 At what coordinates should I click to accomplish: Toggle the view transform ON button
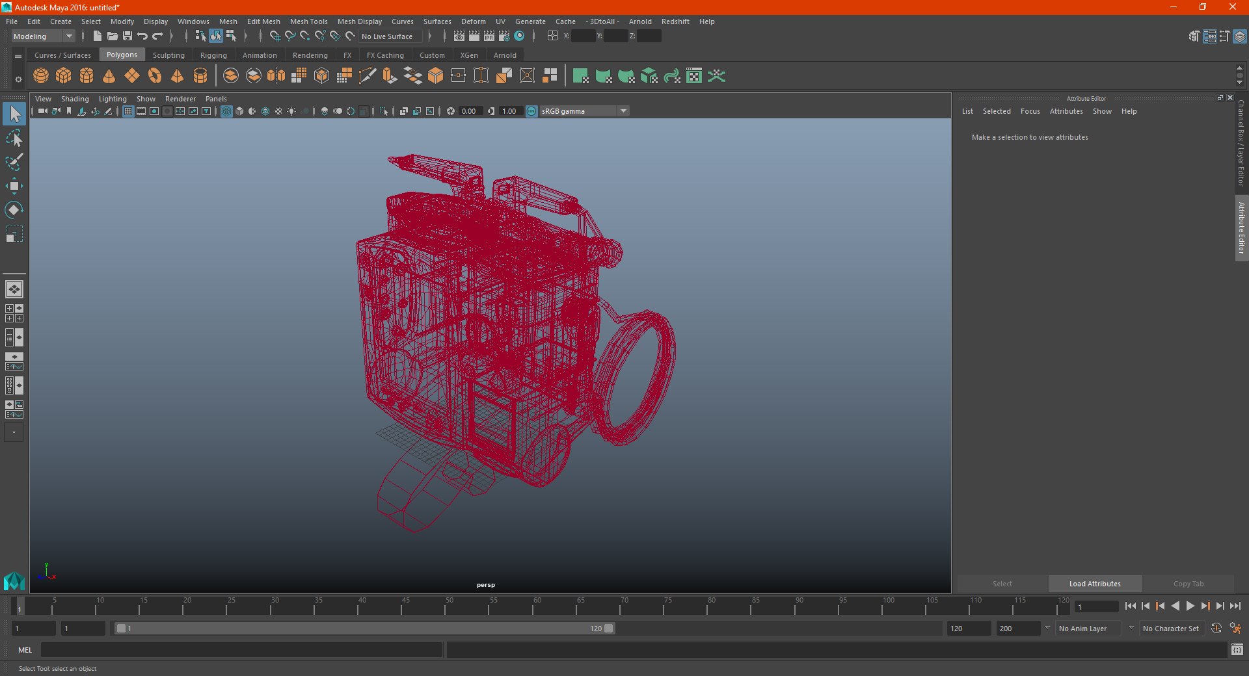click(x=531, y=111)
